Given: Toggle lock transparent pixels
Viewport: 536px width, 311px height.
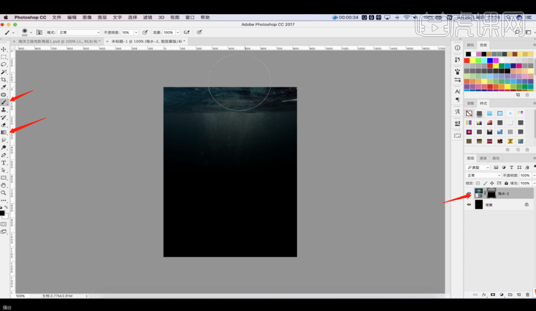Looking at the screenshot, I should point(478,183).
